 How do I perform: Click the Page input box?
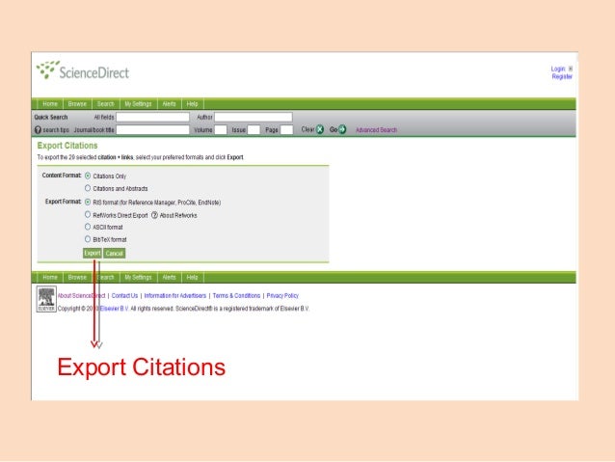click(x=286, y=129)
